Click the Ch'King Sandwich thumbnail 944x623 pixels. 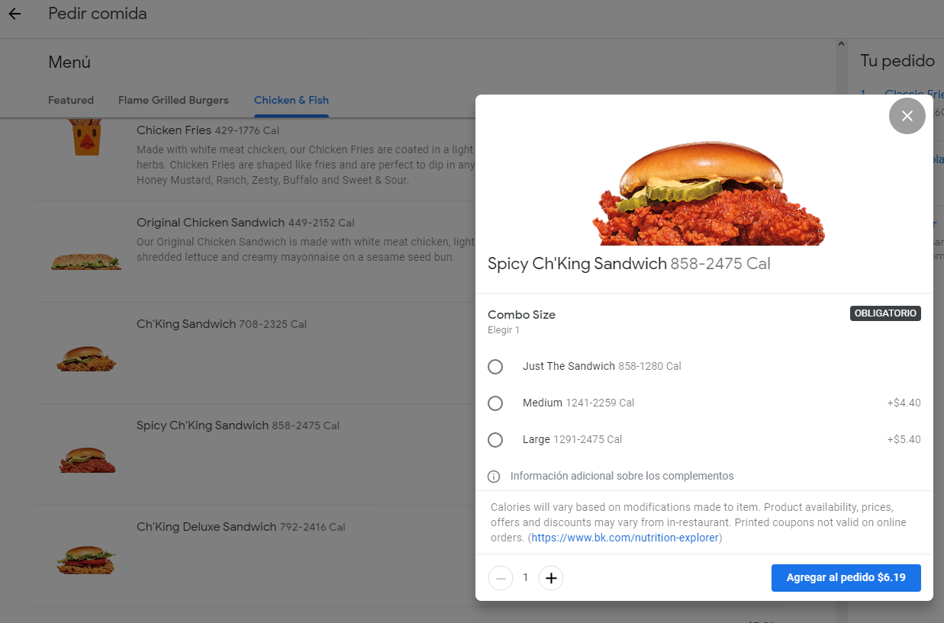point(86,358)
